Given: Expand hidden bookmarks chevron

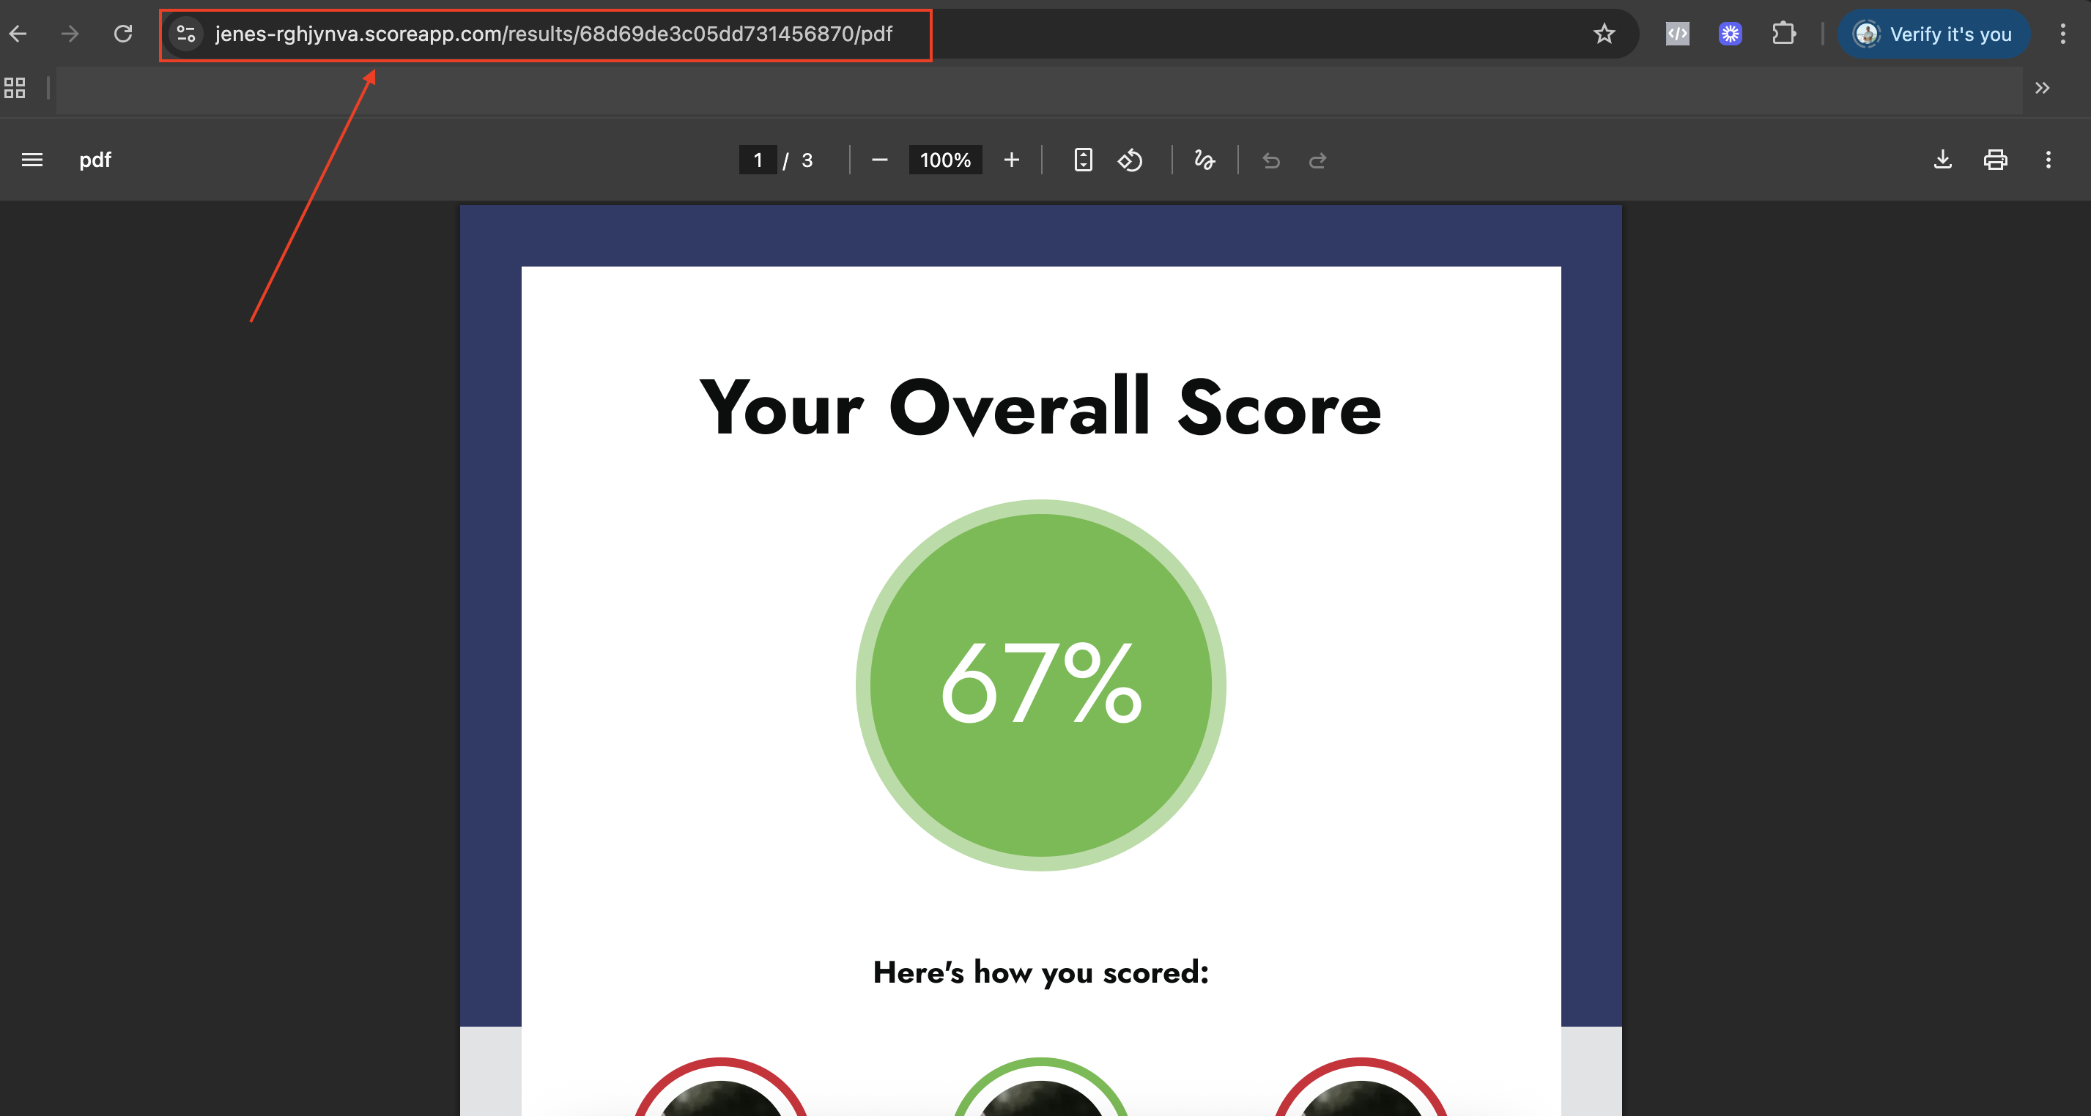Looking at the screenshot, I should (x=2043, y=88).
